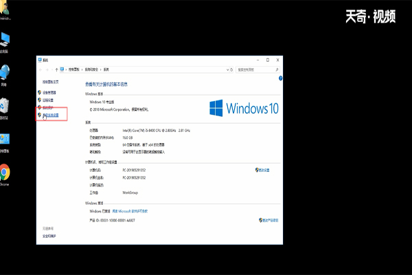The width and height of the screenshot is (412, 275).
Task: Select 系统 at the end of the breadcrumb
Action: pyautogui.click(x=106, y=69)
